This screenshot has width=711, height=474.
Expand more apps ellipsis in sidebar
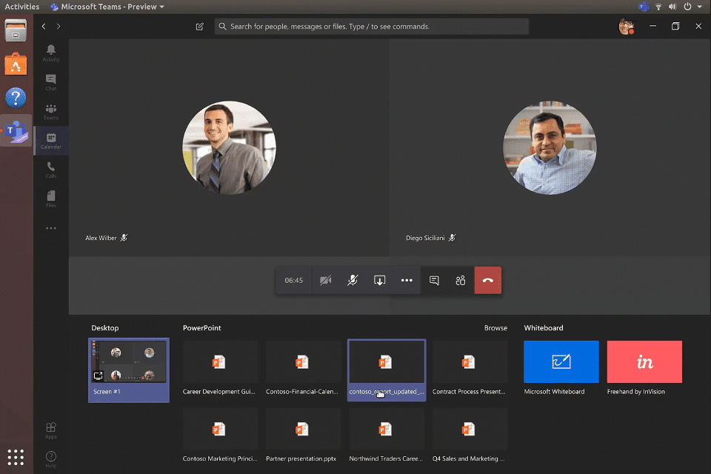pyautogui.click(x=51, y=228)
